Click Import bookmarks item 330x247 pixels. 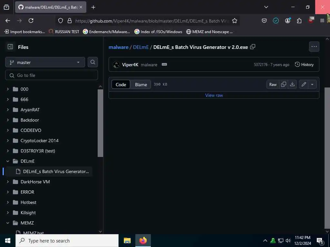24,32
